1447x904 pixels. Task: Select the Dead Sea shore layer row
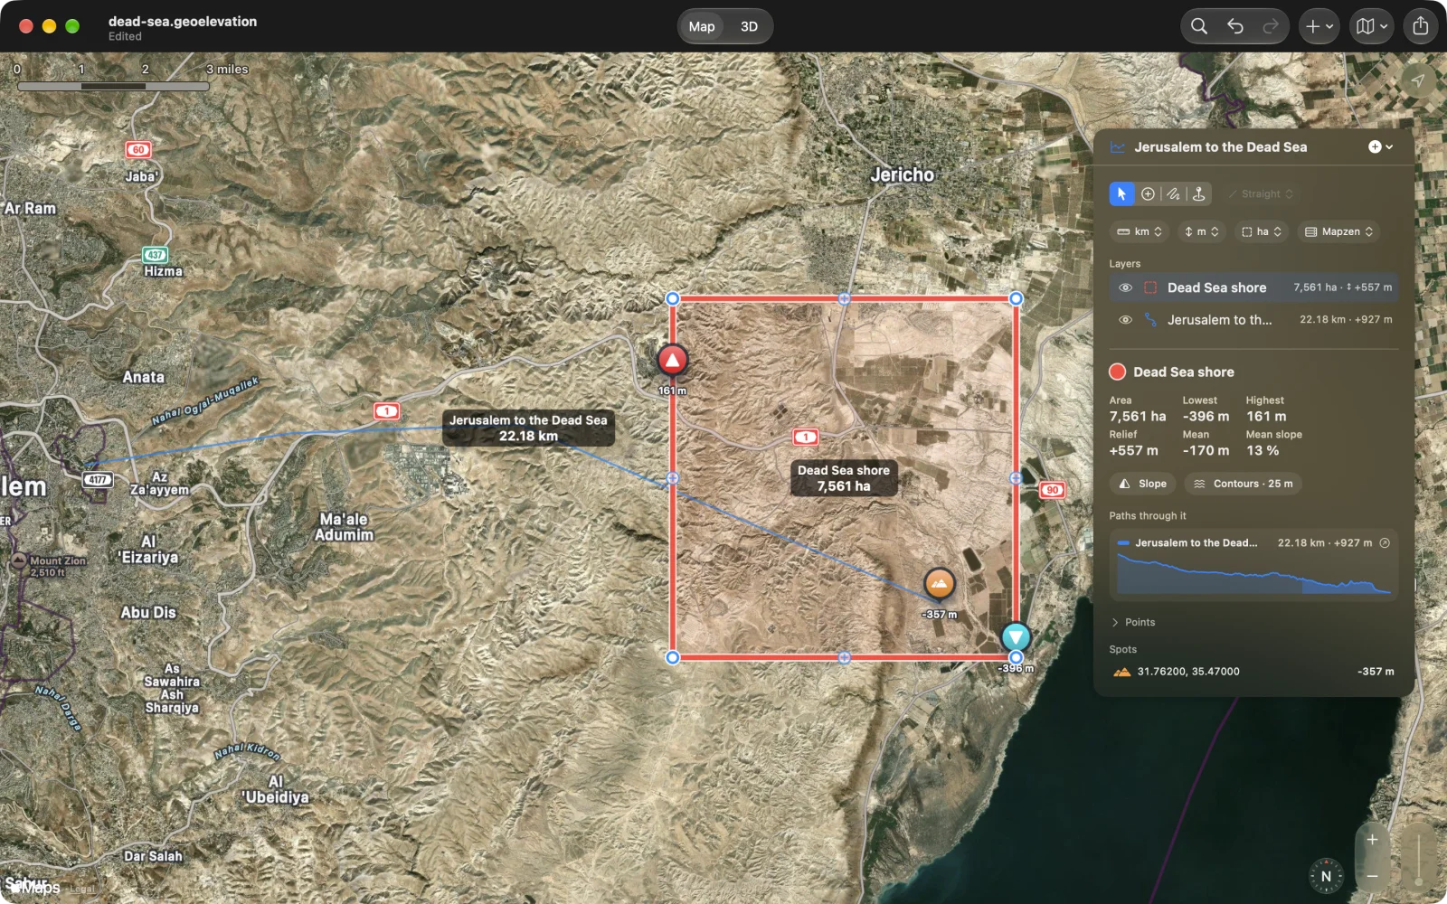click(1253, 287)
